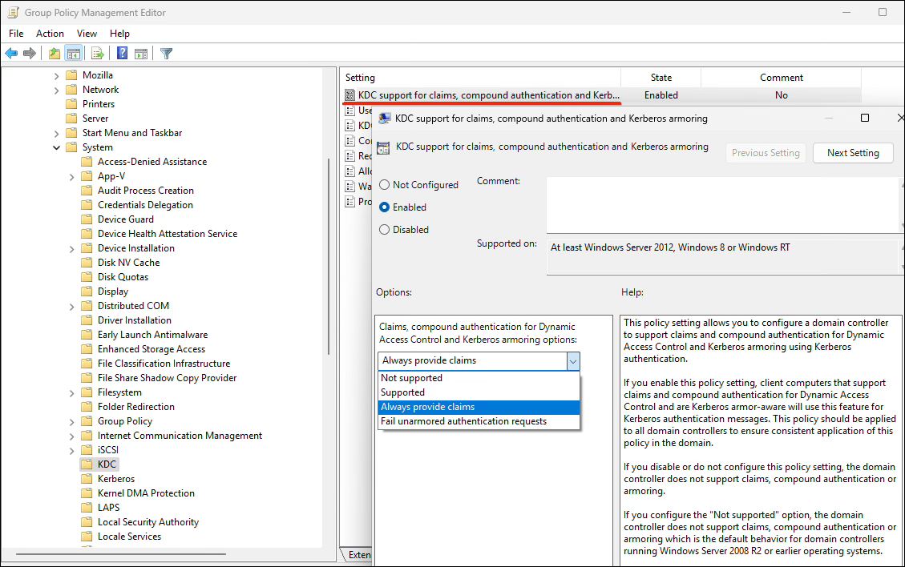
Task: Expand the Network tree node
Action: [56, 90]
